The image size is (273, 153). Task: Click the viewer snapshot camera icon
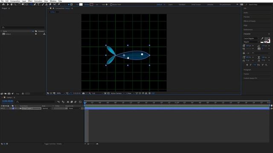(84, 93)
